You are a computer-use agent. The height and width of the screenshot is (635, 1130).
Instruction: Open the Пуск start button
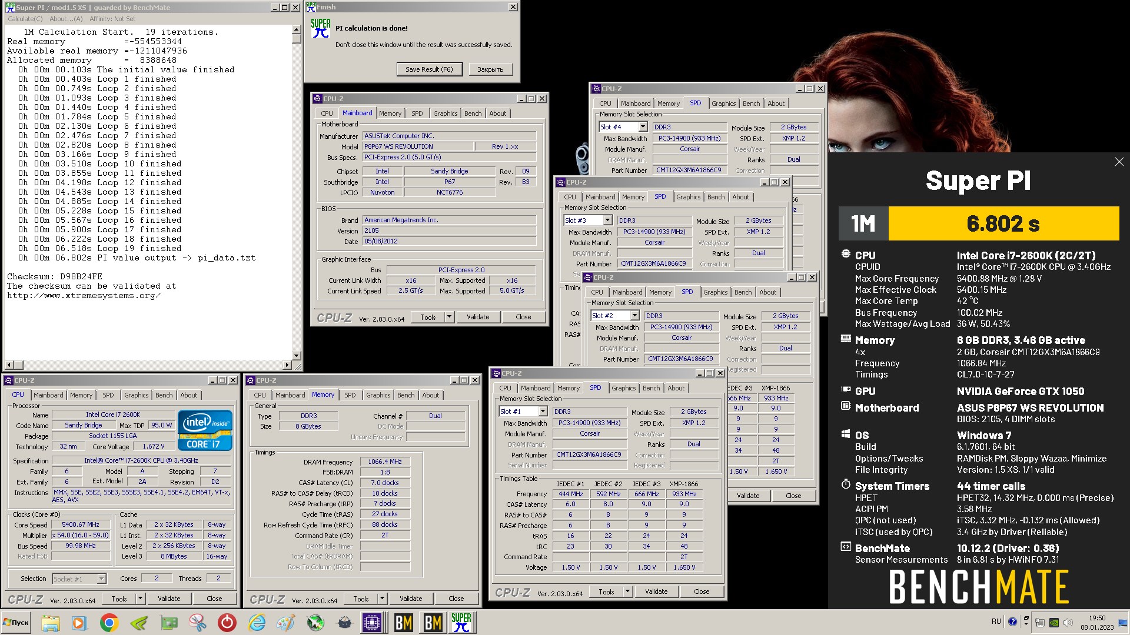click(16, 623)
